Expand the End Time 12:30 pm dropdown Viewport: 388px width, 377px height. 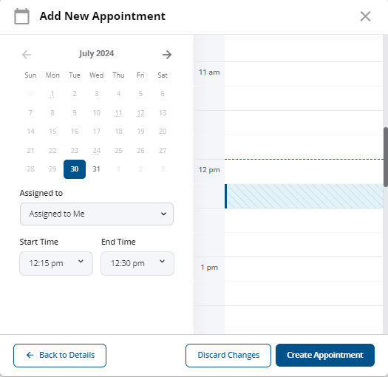click(x=137, y=263)
